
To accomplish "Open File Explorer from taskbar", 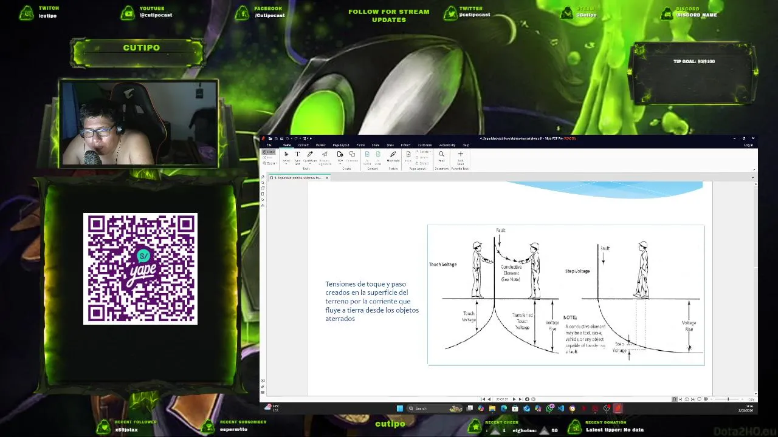I will point(492,408).
